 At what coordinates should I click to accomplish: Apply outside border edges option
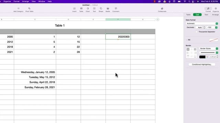188,49
